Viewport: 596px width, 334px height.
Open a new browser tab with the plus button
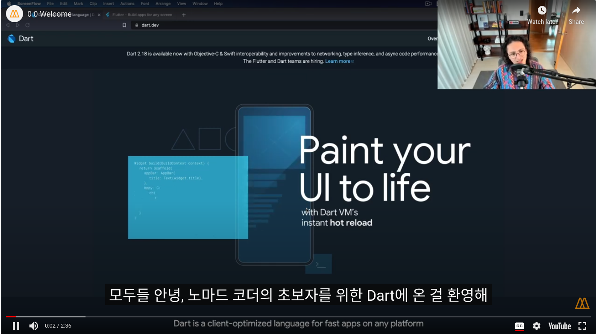tap(184, 15)
